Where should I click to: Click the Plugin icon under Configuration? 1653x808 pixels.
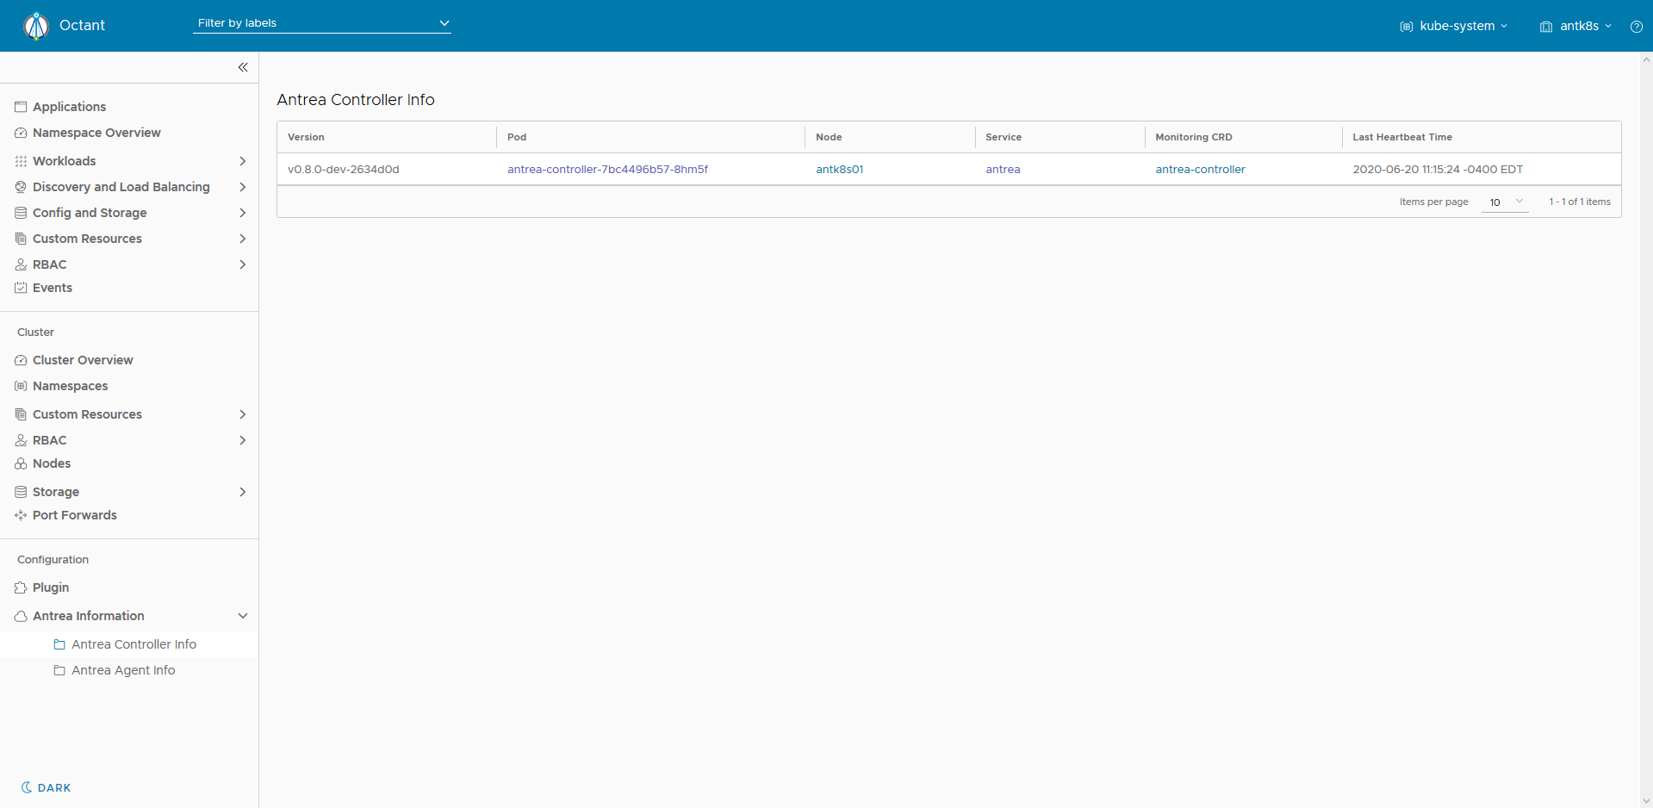pyautogui.click(x=21, y=587)
